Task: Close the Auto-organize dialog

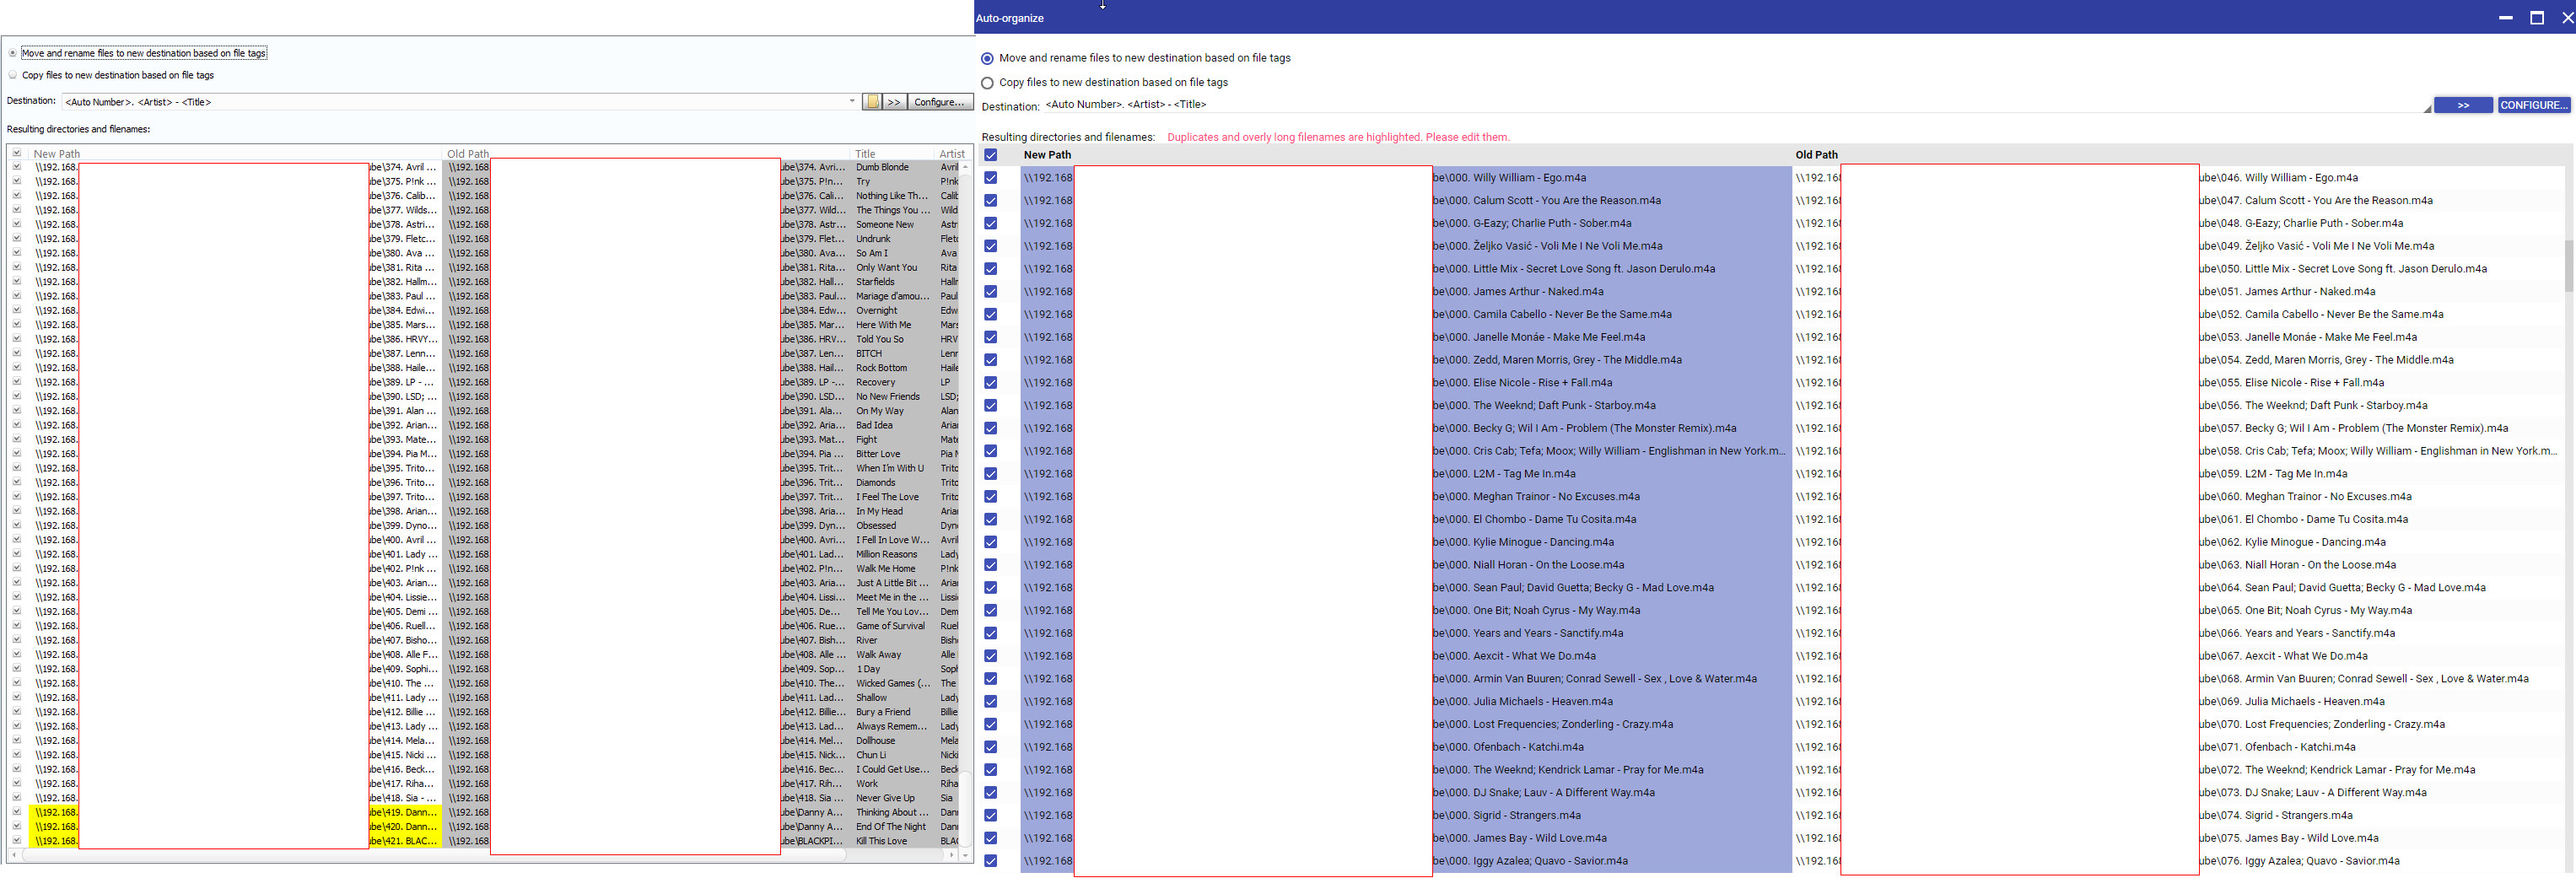Action: 2566,18
